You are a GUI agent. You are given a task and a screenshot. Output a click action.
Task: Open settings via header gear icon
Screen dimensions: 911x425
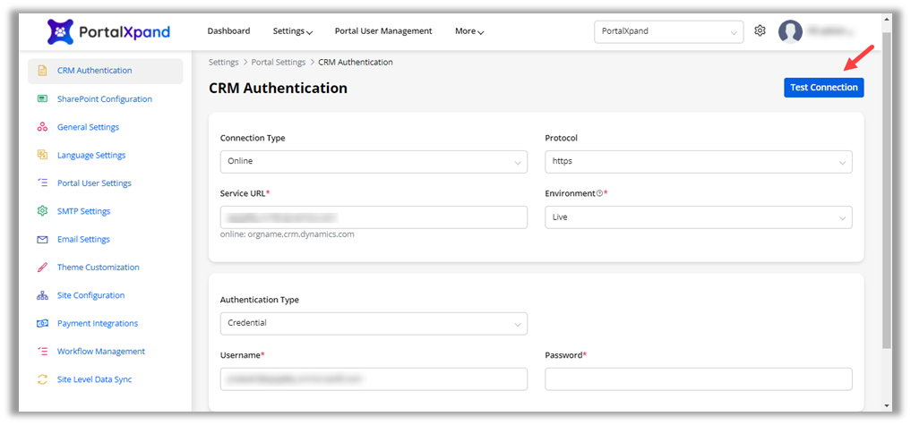(760, 31)
